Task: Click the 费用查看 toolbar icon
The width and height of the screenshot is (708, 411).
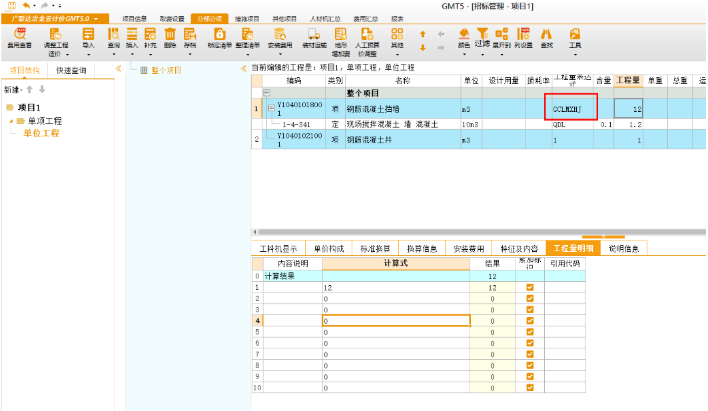Action: [19, 35]
